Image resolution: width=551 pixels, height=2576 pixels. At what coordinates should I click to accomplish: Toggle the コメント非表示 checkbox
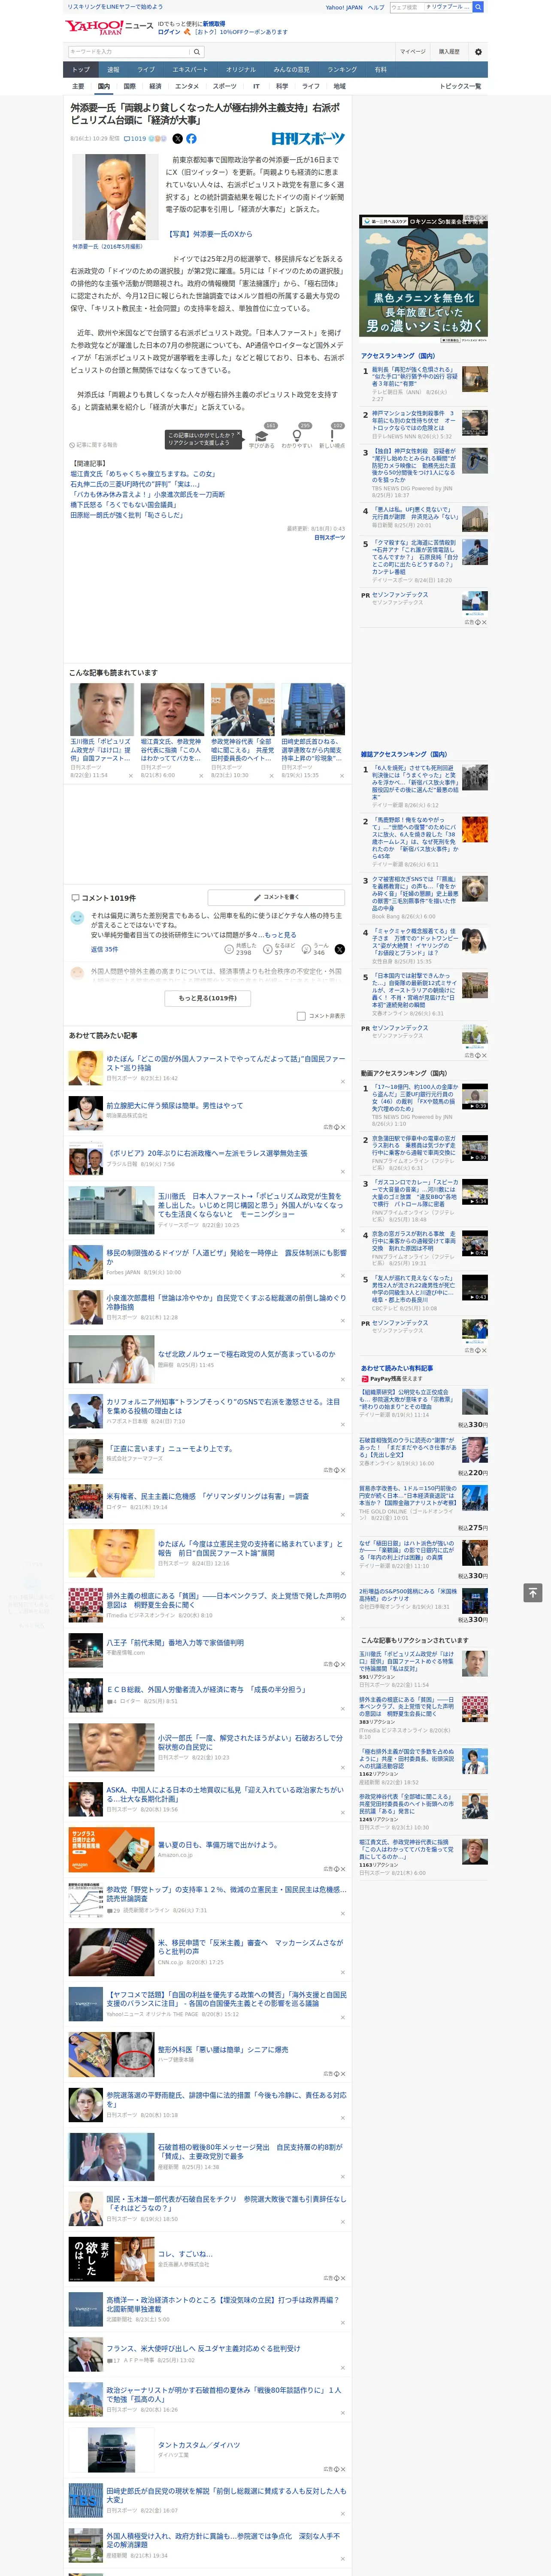pos(301,1016)
